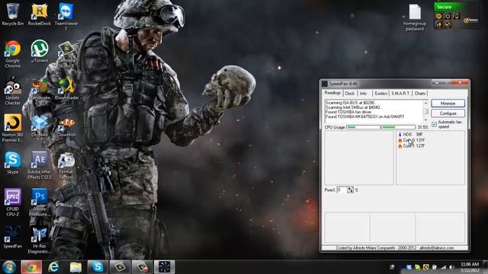This screenshot has width=488, height=274.
Task: Click the Norton gadget bar chart icon
Action: [438, 24]
